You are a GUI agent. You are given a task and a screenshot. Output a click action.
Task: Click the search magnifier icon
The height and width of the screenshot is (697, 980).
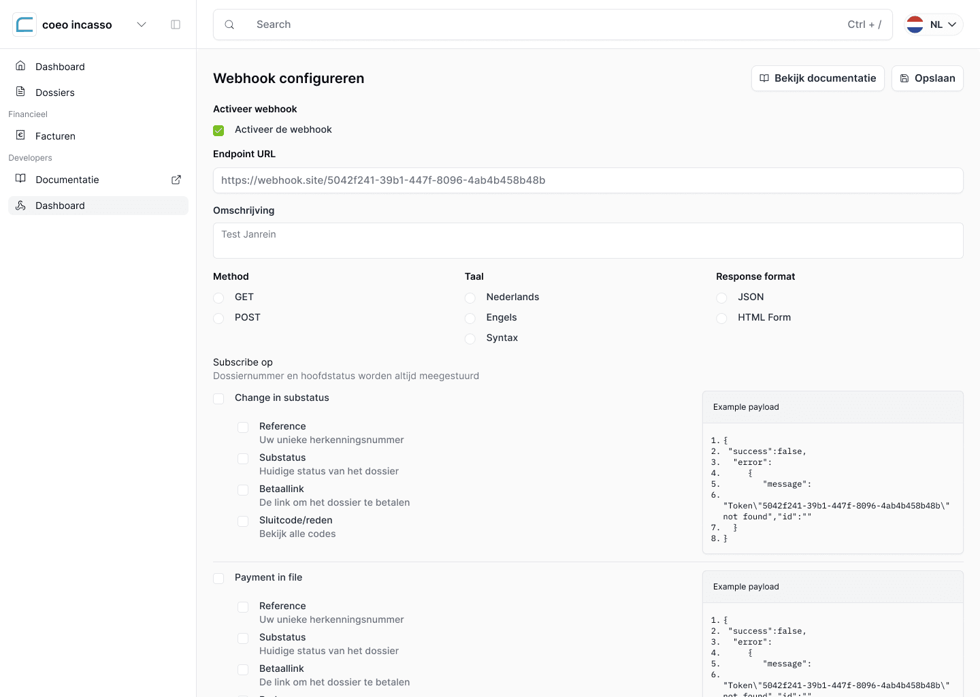point(230,25)
